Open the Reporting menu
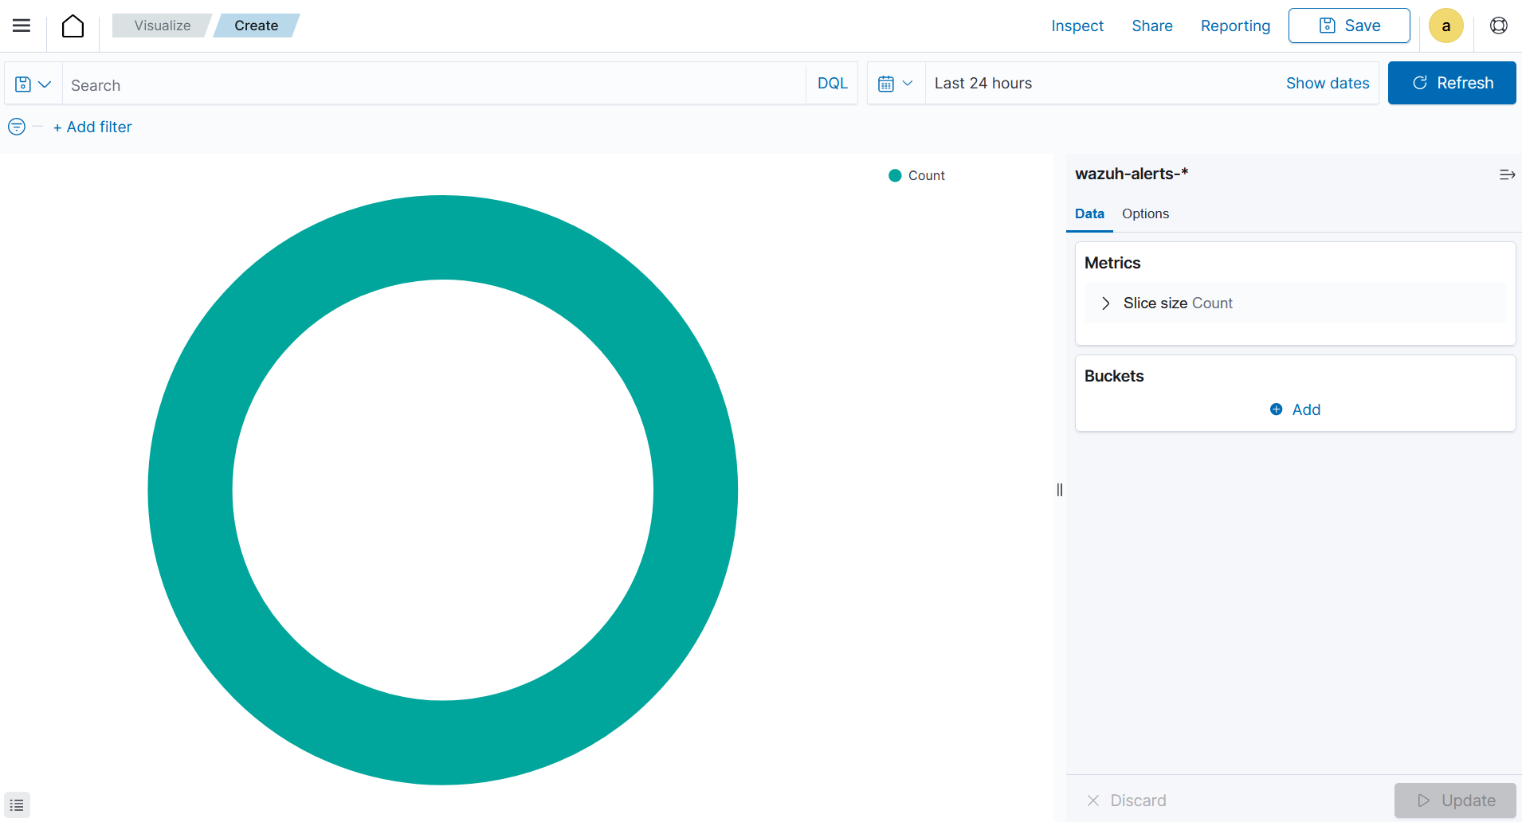The height and width of the screenshot is (822, 1522). [x=1235, y=25]
